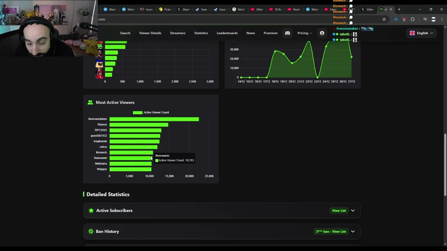The width and height of the screenshot is (447, 251).
Task: Click the Most Active Viewers people icon
Action: pyautogui.click(x=90, y=102)
